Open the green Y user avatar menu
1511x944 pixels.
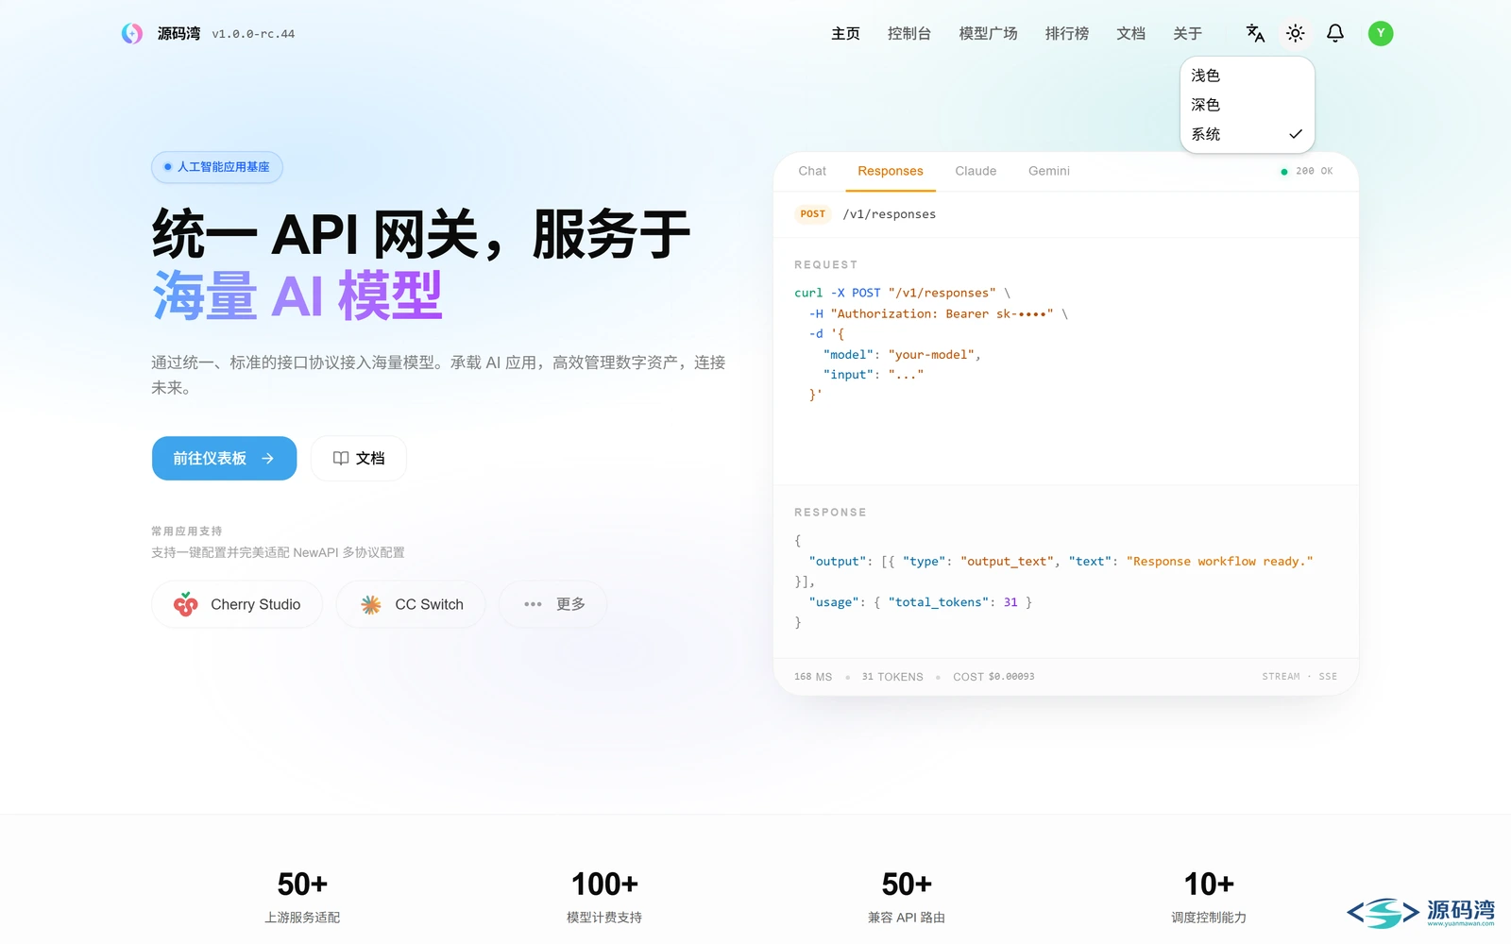(x=1381, y=34)
